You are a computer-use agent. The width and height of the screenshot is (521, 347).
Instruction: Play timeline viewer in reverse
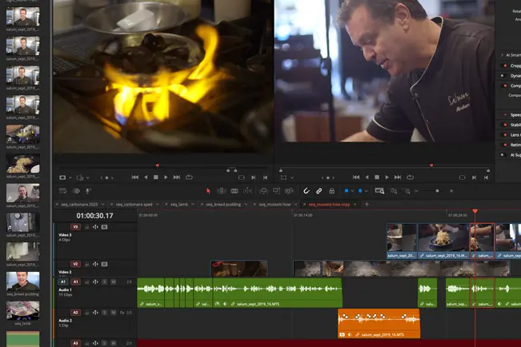click(x=367, y=177)
